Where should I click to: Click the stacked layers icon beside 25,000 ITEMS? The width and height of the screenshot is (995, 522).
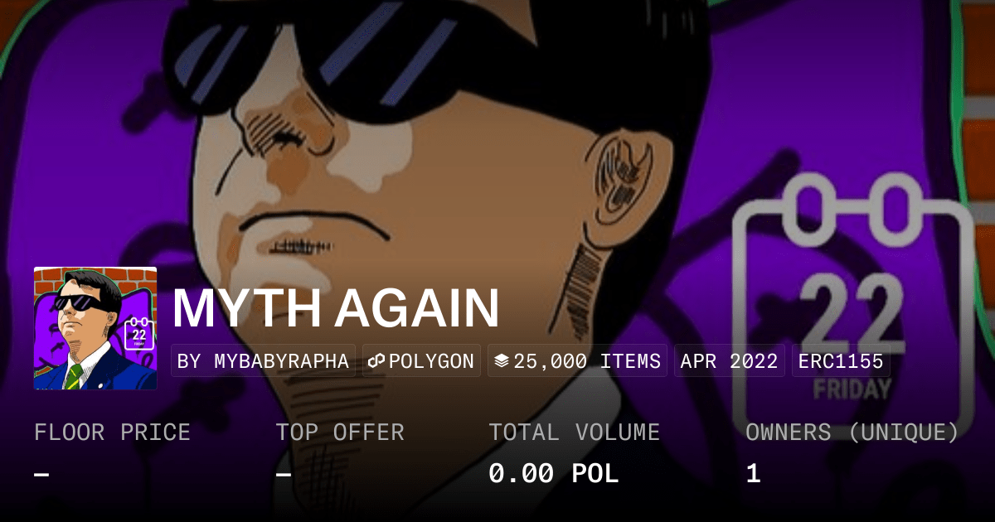click(502, 361)
